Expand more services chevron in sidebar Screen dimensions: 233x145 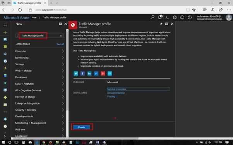point(5,136)
